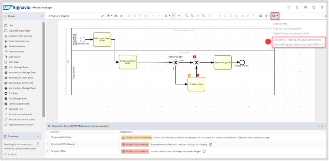Click orange warning marker on Create vendor
329x161 pixels.
[x=189, y=75]
